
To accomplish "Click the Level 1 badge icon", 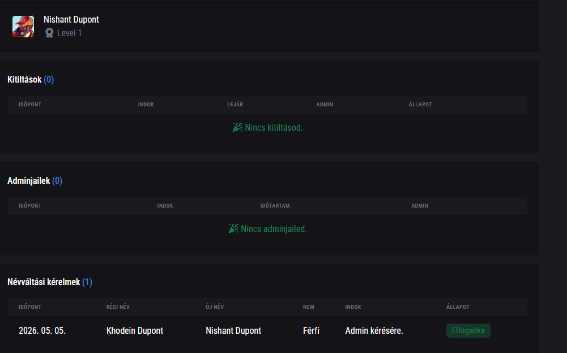I will pos(49,33).
